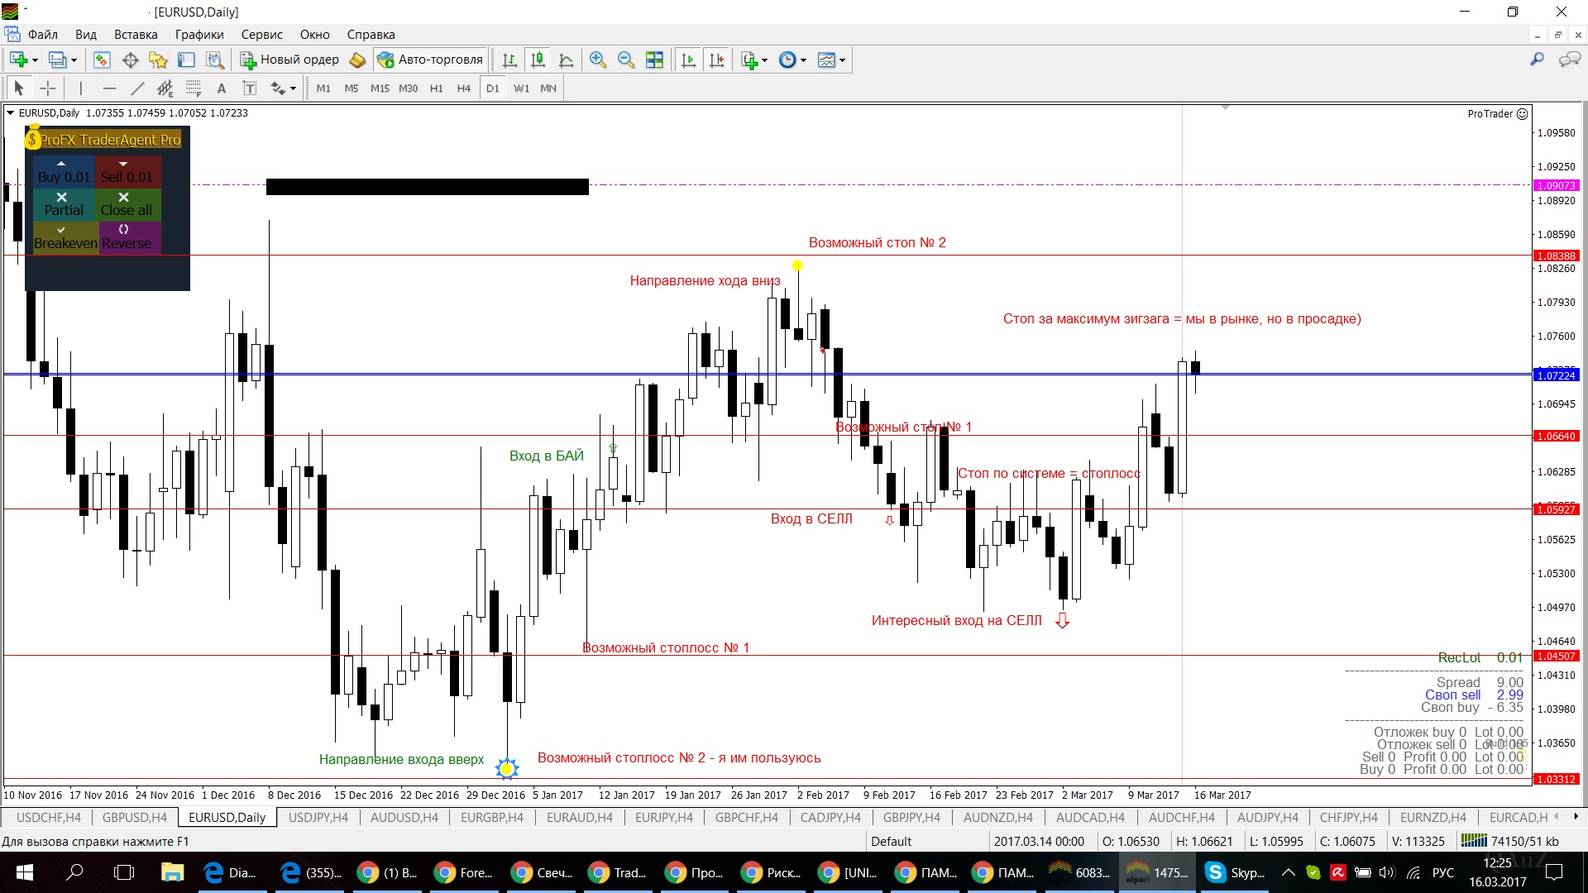Click the EURUSD,Daily chart title triangle
1588x893 pixels.
pos(11,112)
